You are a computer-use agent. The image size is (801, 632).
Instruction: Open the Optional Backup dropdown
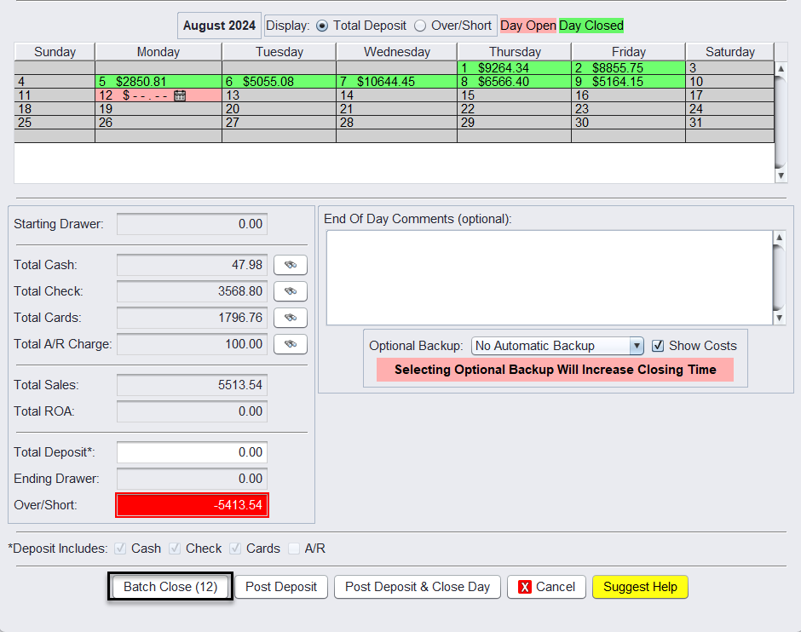(636, 346)
